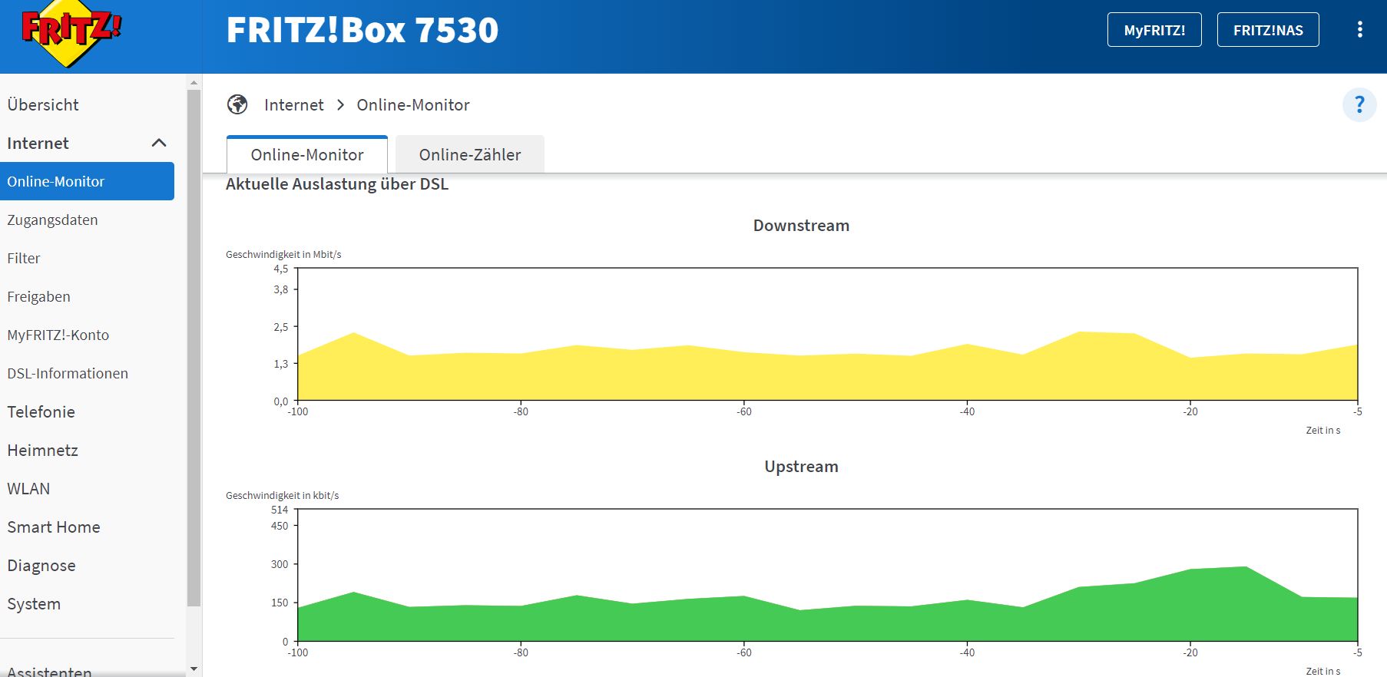Switch to the Online-Zähler tab
Image resolution: width=1387 pixels, height=677 pixels.
click(x=470, y=154)
